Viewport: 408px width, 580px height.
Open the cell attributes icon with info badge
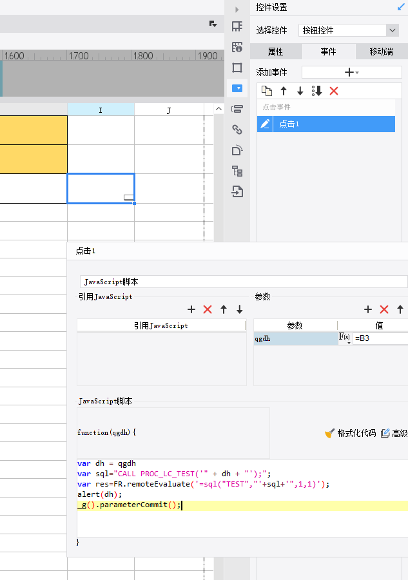237,47
